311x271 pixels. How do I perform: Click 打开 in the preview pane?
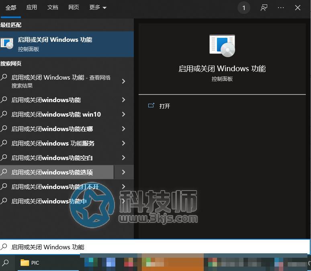165,106
